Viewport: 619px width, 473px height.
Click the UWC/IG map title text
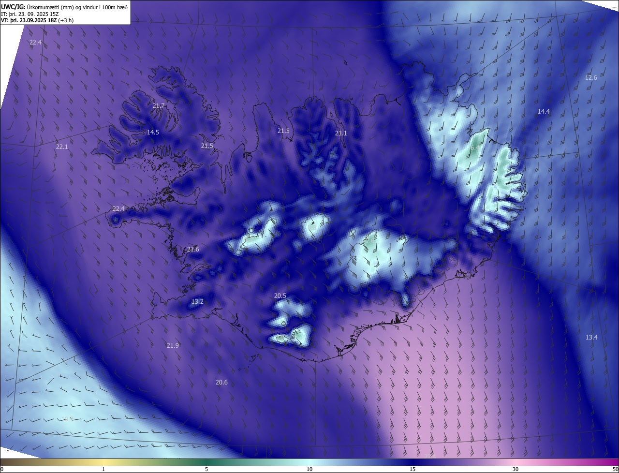pos(65,7)
